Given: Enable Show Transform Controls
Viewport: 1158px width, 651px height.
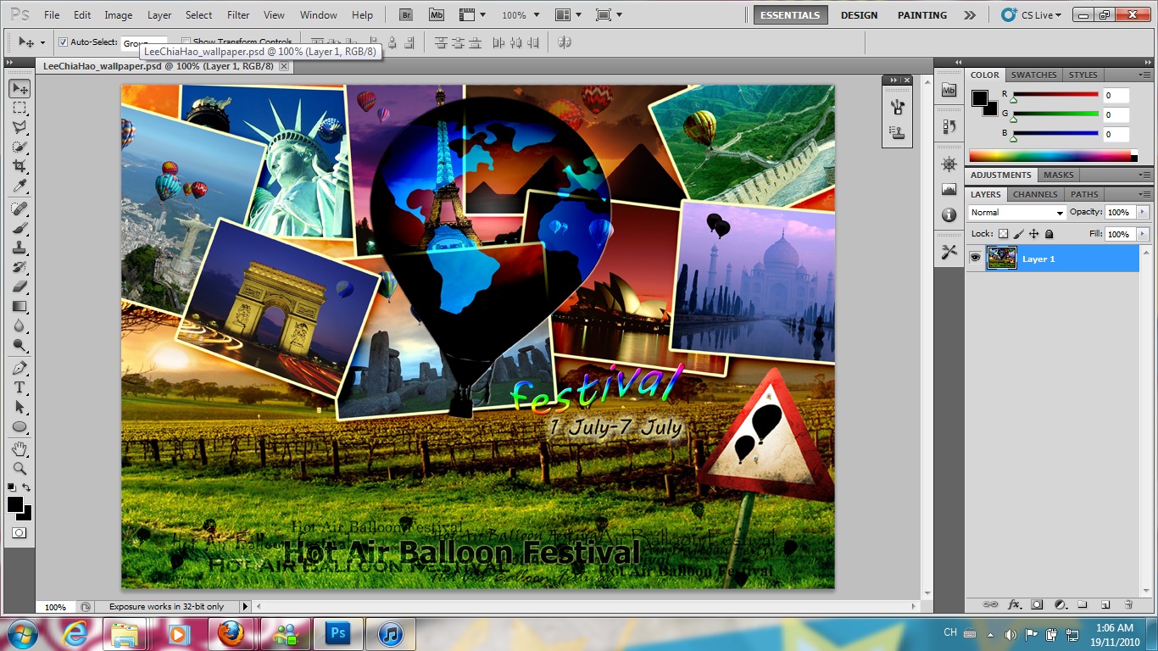Looking at the screenshot, I should click(x=185, y=42).
